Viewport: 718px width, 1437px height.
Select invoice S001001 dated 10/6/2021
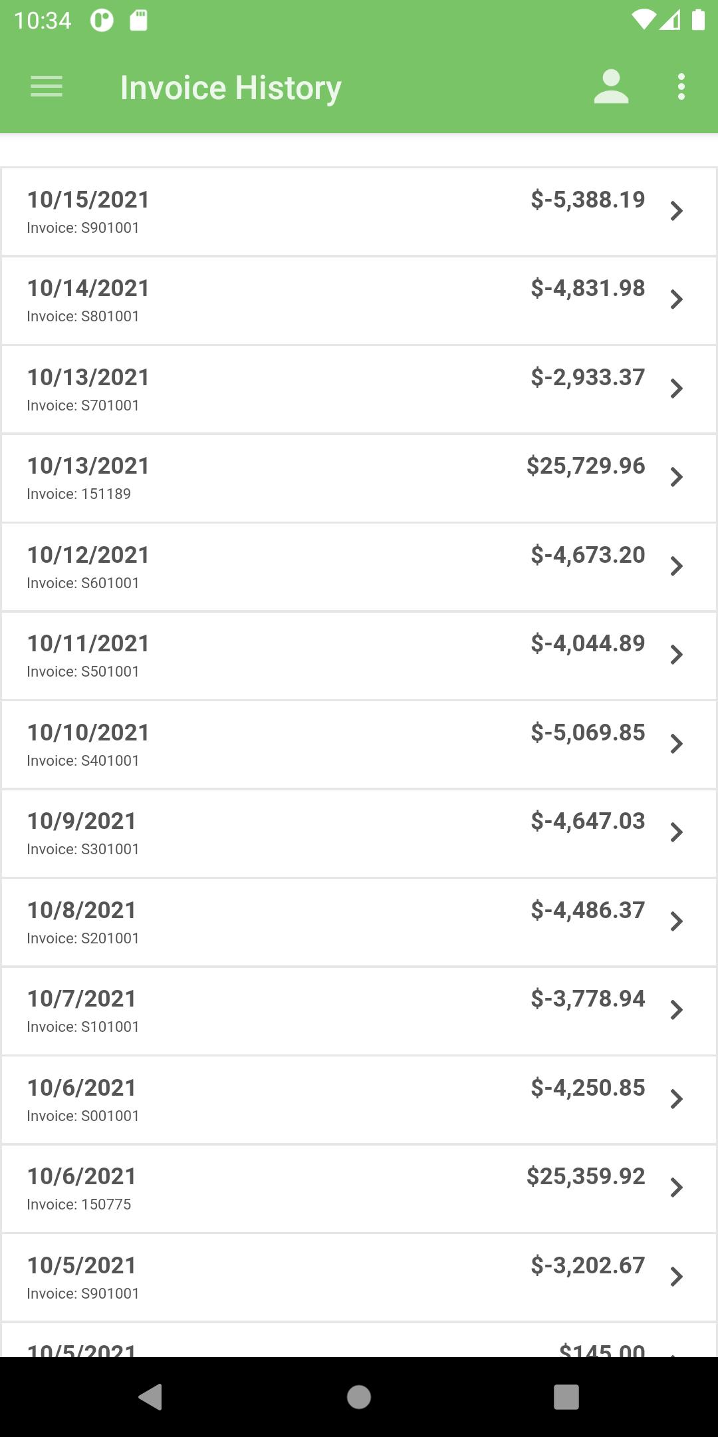pos(359,1100)
